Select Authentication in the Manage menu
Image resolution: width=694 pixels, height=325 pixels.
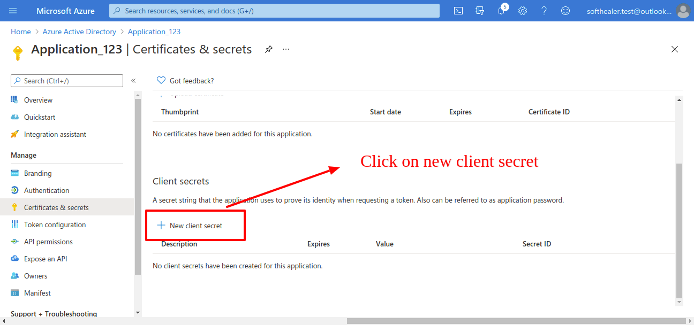[x=47, y=190]
